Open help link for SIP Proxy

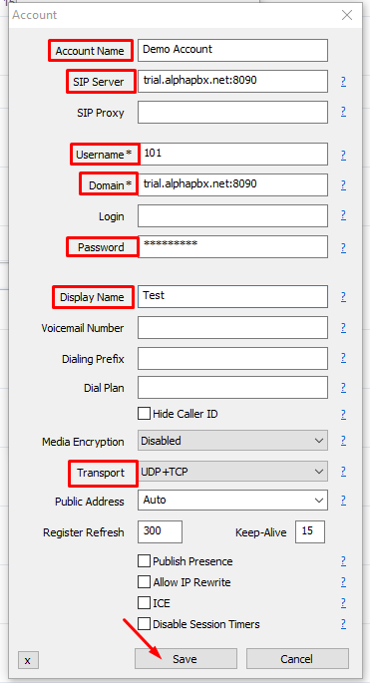[343, 112]
